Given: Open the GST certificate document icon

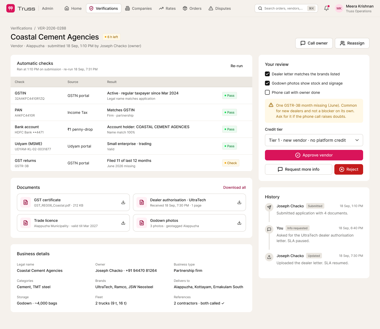Looking at the screenshot, I should [26, 202].
